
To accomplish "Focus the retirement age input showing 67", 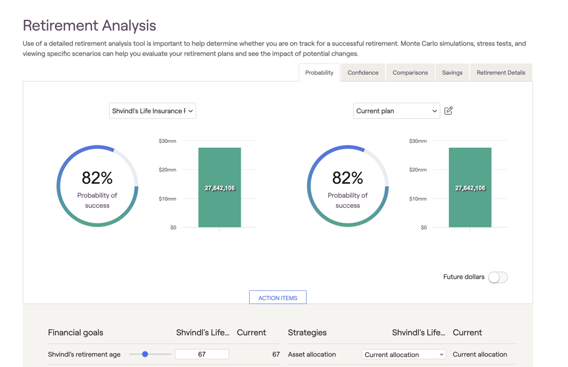I will click(202, 354).
